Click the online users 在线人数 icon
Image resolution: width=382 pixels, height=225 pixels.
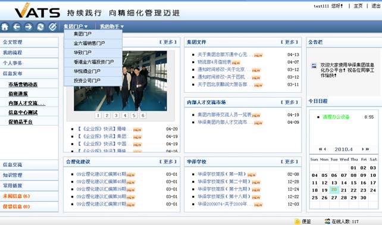point(327,221)
